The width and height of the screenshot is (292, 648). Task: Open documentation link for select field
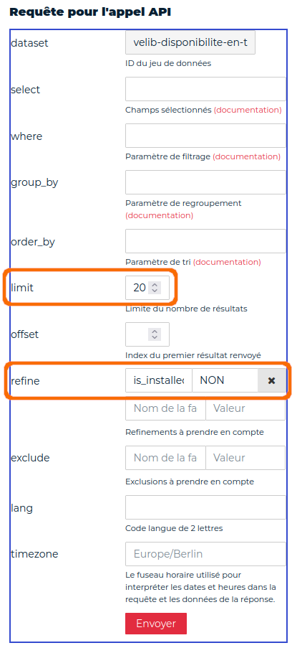click(248, 110)
